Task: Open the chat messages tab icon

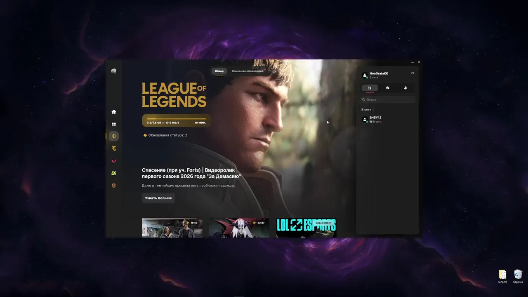Action: pos(388,88)
